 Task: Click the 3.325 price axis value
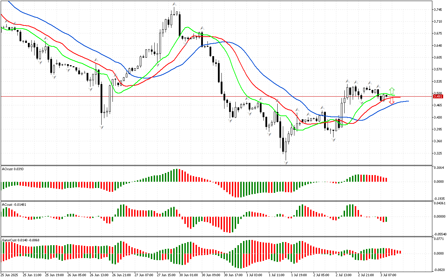(438, 153)
